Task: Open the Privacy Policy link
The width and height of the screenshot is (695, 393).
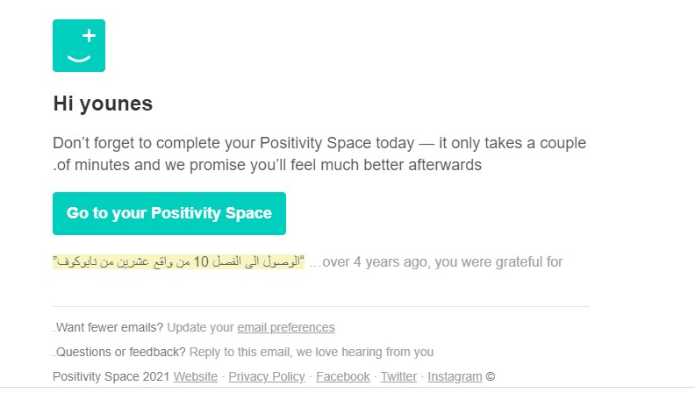Action: coord(266,376)
